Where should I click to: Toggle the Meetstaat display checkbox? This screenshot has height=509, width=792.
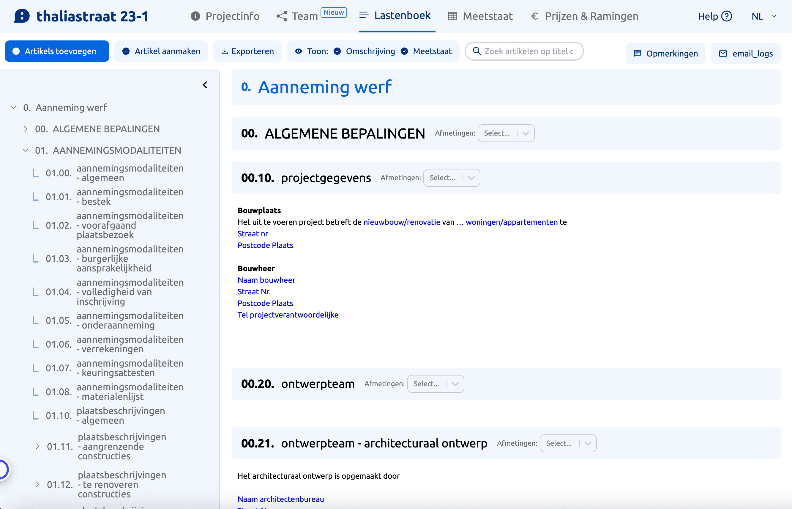(404, 51)
